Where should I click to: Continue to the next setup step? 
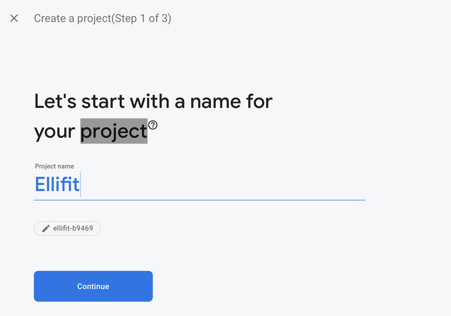(x=93, y=286)
